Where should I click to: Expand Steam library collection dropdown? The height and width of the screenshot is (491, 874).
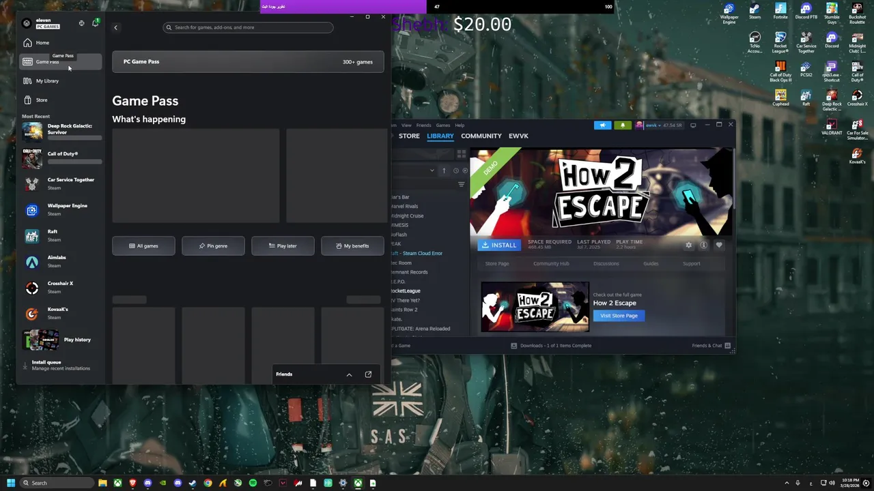coord(432,170)
